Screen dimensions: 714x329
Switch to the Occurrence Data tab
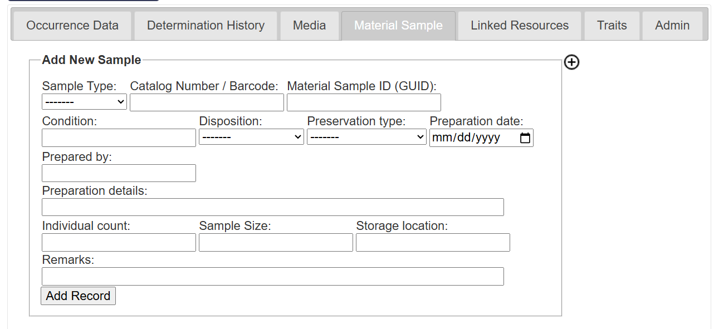(x=71, y=25)
